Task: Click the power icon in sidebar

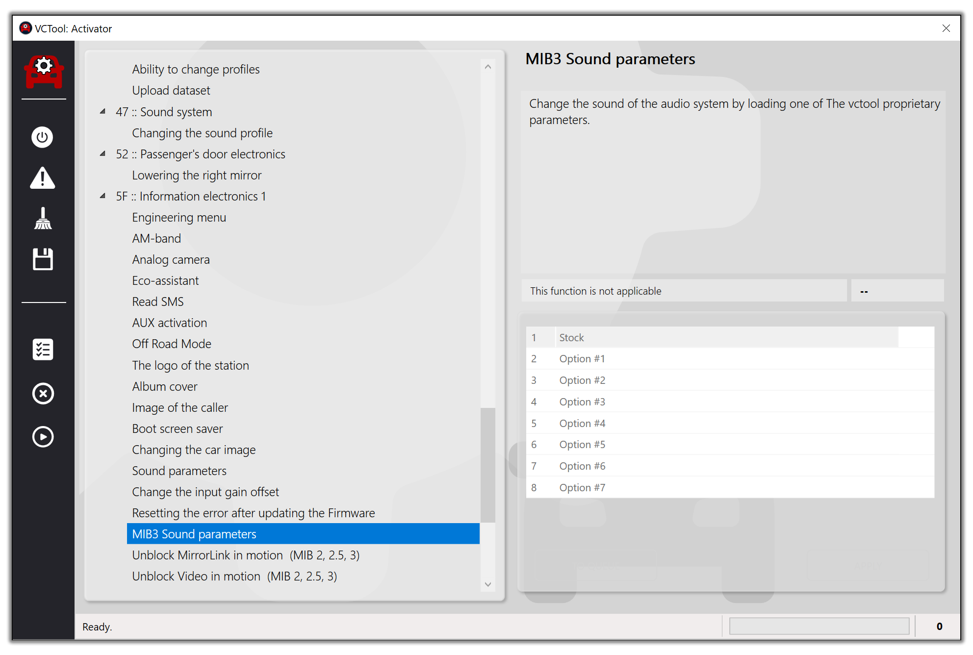Action: [x=43, y=137]
